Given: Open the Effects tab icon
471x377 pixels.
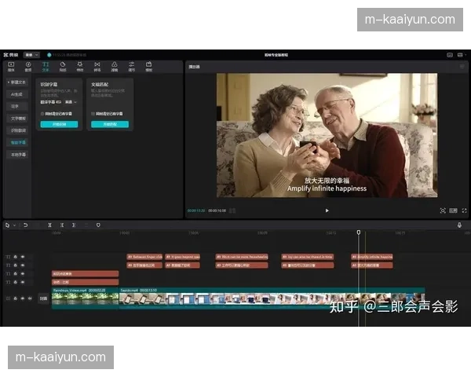Looking at the screenshot, I should pos(79,66).
